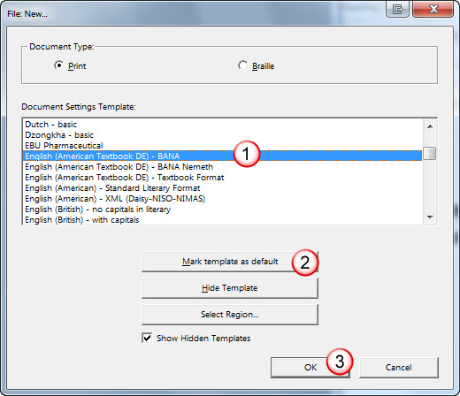Click the template list scroll down arrow
The image size is (460, 396).
[430, 217]
